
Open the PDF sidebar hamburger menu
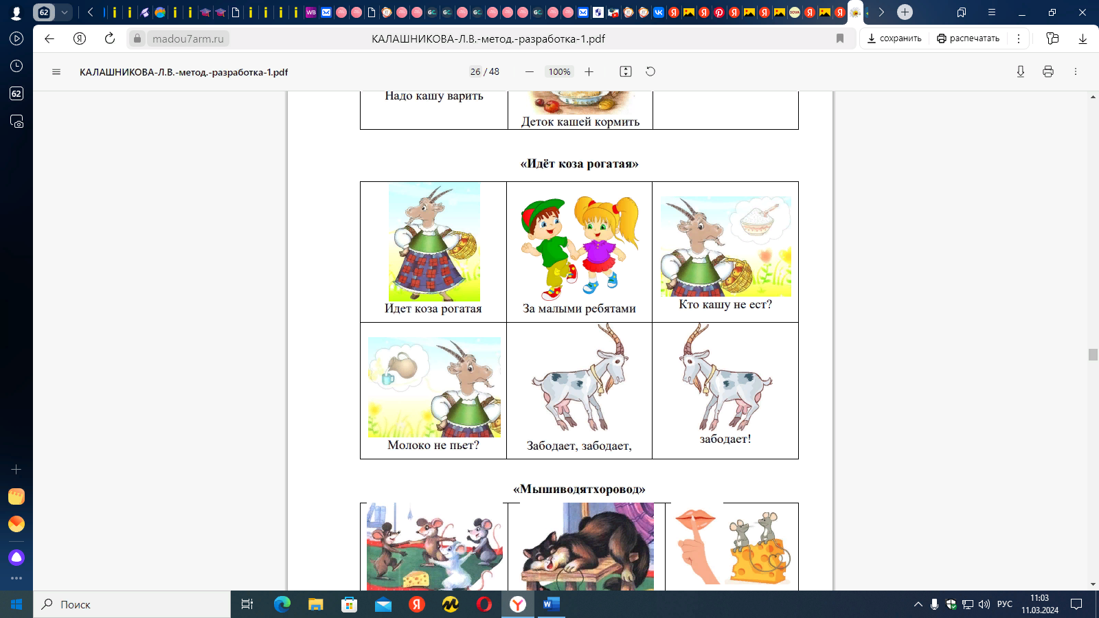(x=56, y=72)
